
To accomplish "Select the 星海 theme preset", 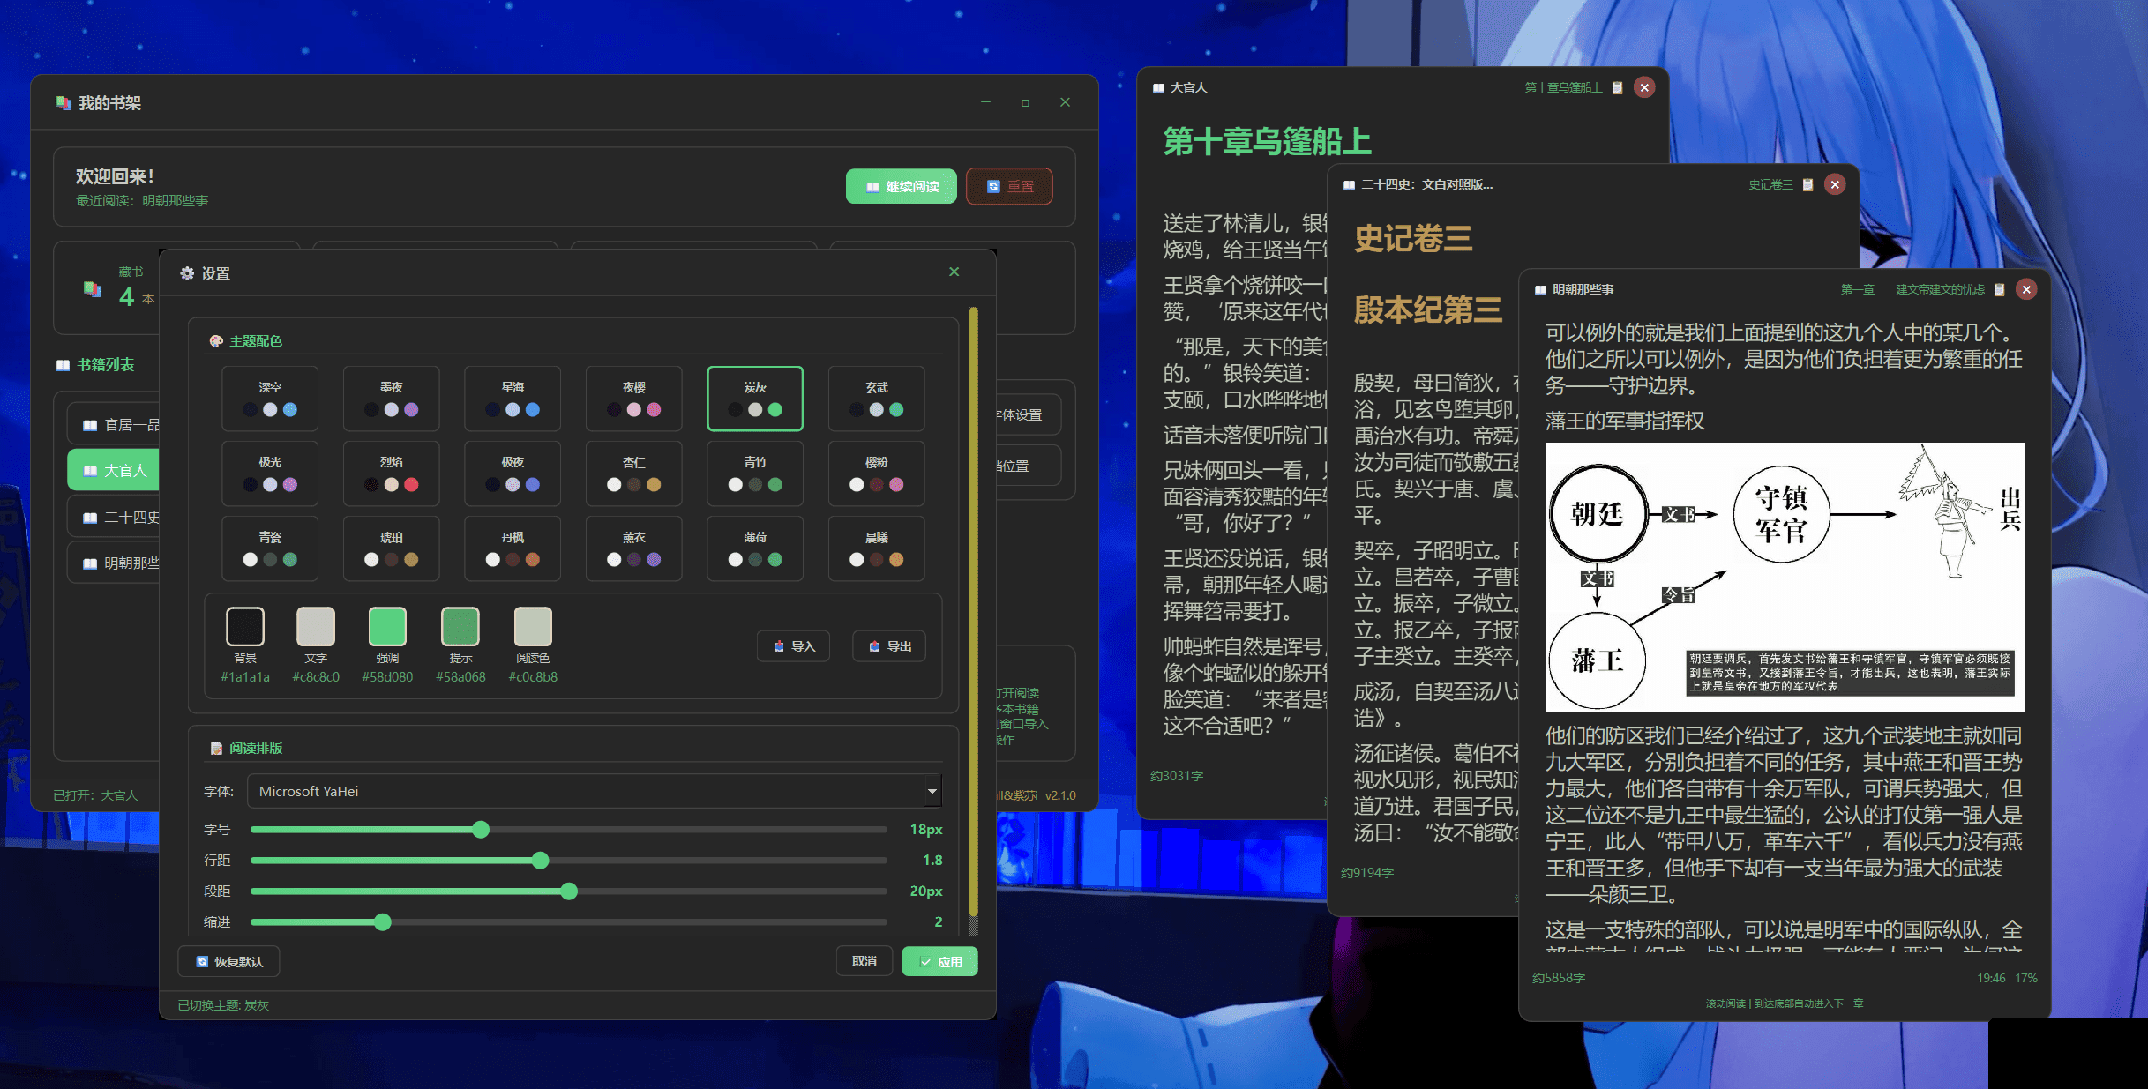I will 513,399.
